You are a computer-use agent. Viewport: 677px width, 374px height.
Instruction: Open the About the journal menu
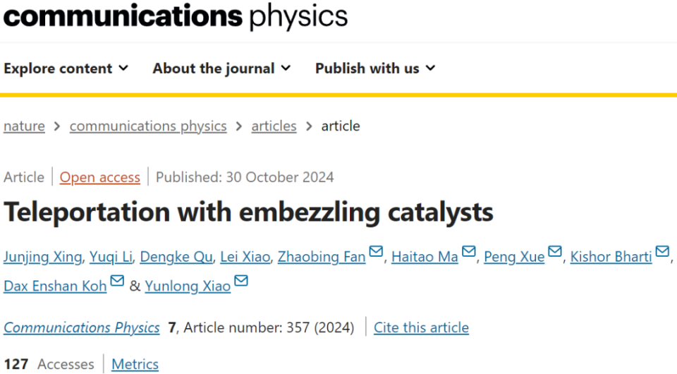click(221, 68)
